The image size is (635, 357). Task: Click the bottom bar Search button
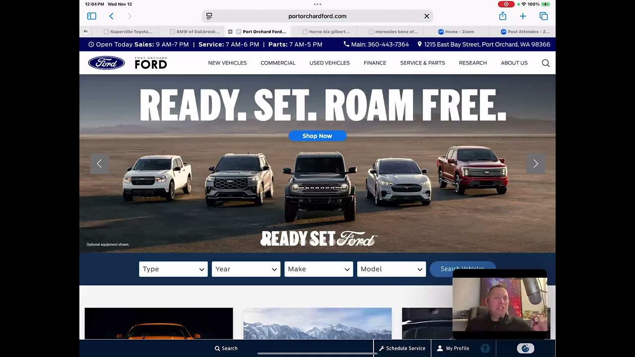(226, 348)
